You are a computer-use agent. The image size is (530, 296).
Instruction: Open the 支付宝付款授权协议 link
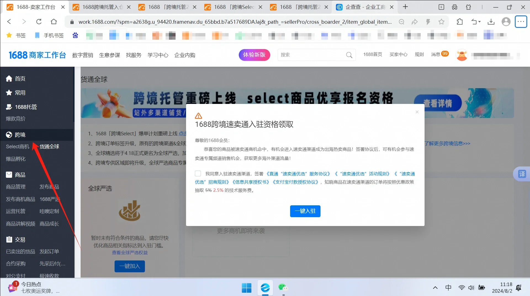point(296,182)
